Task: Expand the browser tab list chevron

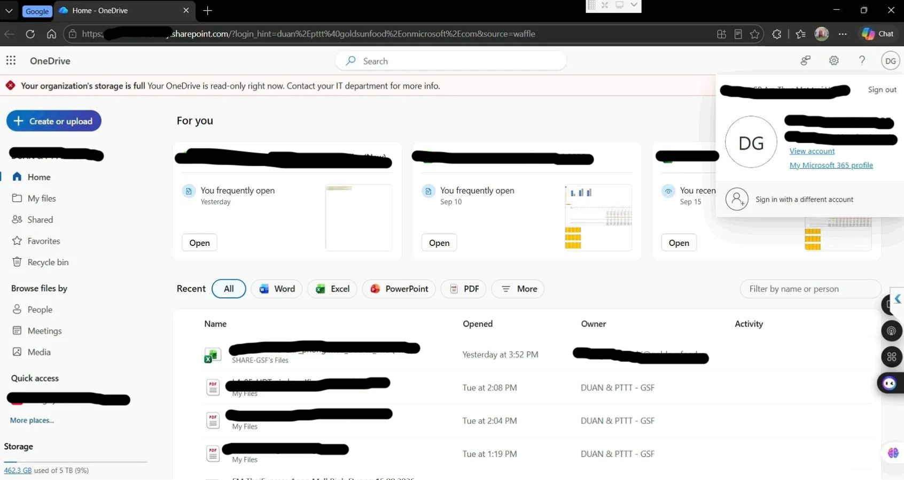Action: pos(9,11)
